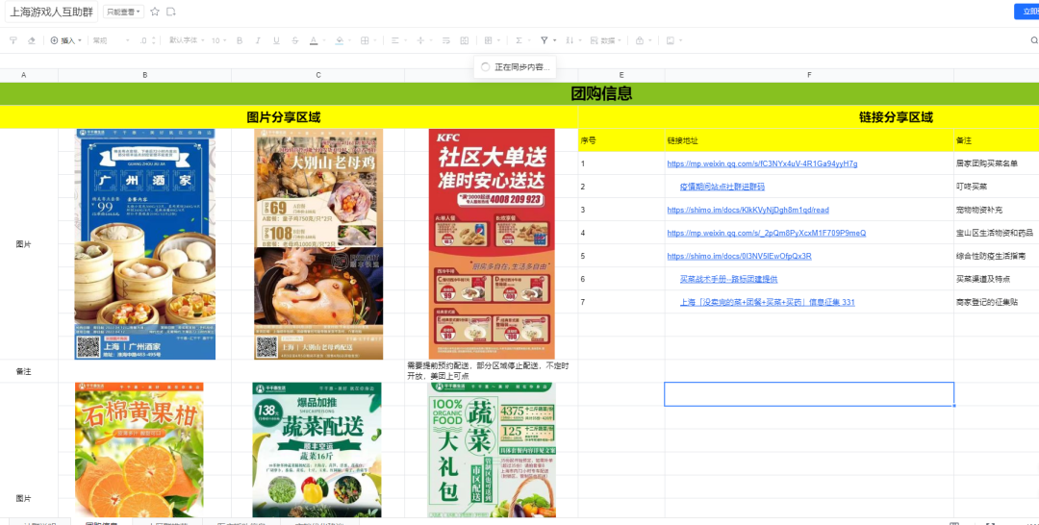Open the 疫情期间站点社群进群码 link

coord(722,187)
